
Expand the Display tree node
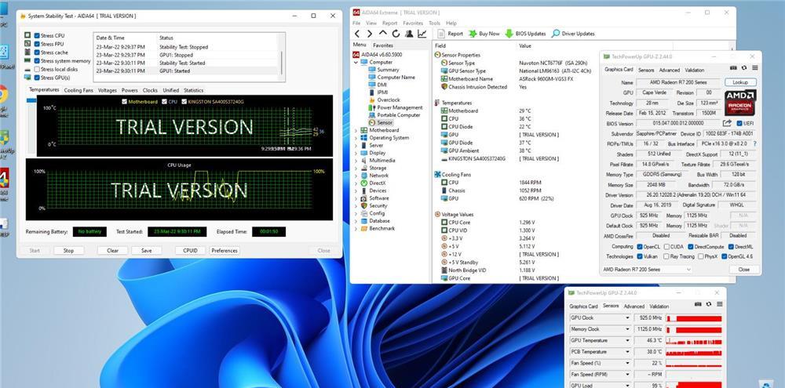tap(356, 153)
